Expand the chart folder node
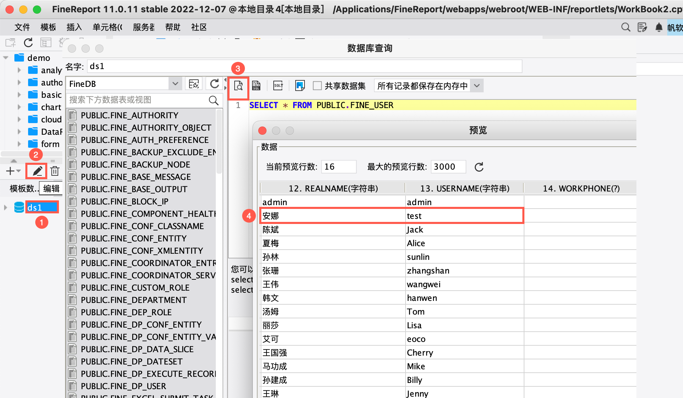Image resolution: width=683 pixels, height=398 pixels. point(19,107)
